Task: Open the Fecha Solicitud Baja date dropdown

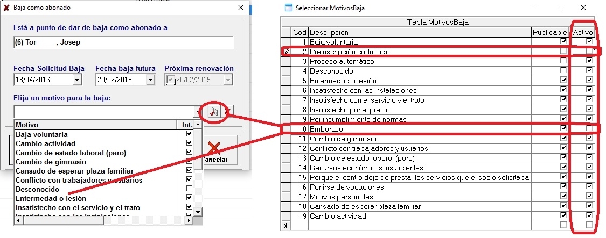Action: (x=77, y=80)
